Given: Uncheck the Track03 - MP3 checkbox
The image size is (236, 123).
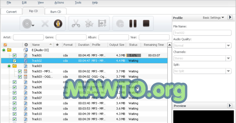Looking at the screenshot, I should coord(20,71).
